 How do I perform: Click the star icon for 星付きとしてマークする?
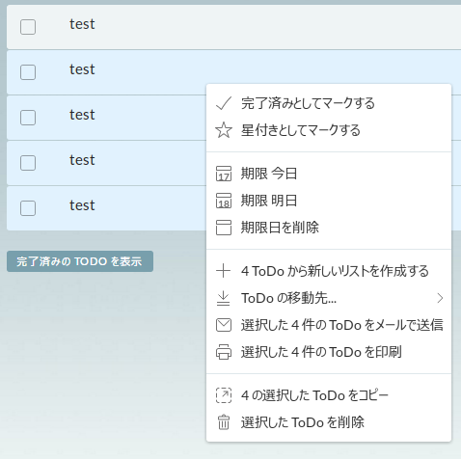(224, 130)
